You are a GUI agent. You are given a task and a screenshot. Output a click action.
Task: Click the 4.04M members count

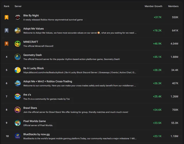[174, 44]
